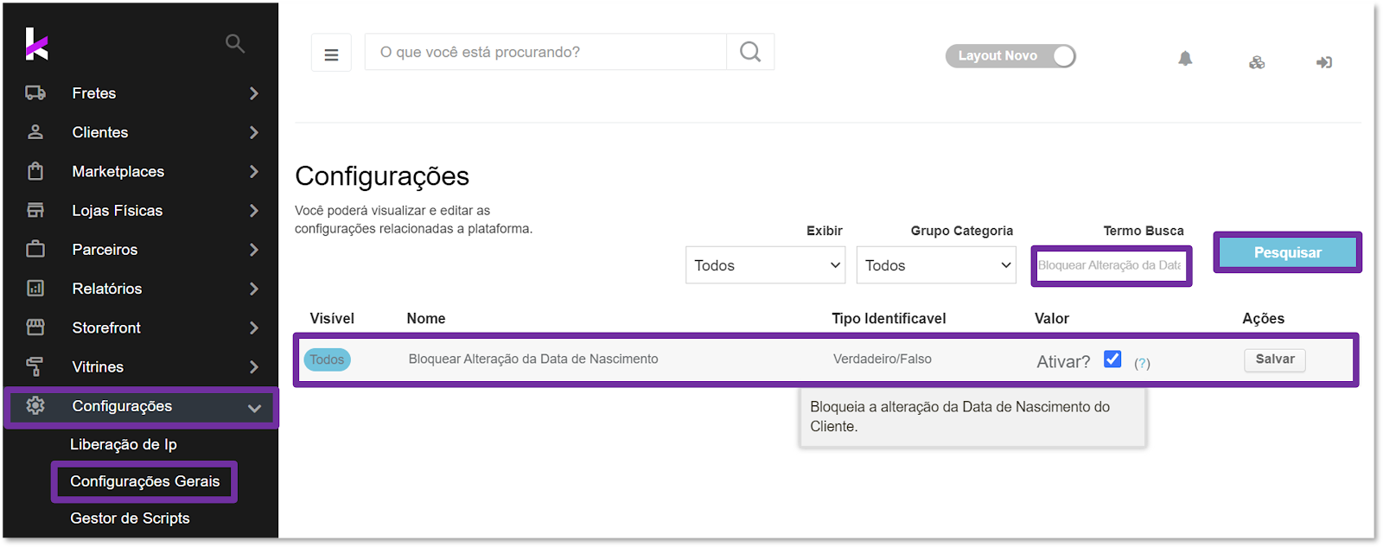Expand the Fretes menu chevron

coord(254,93)
